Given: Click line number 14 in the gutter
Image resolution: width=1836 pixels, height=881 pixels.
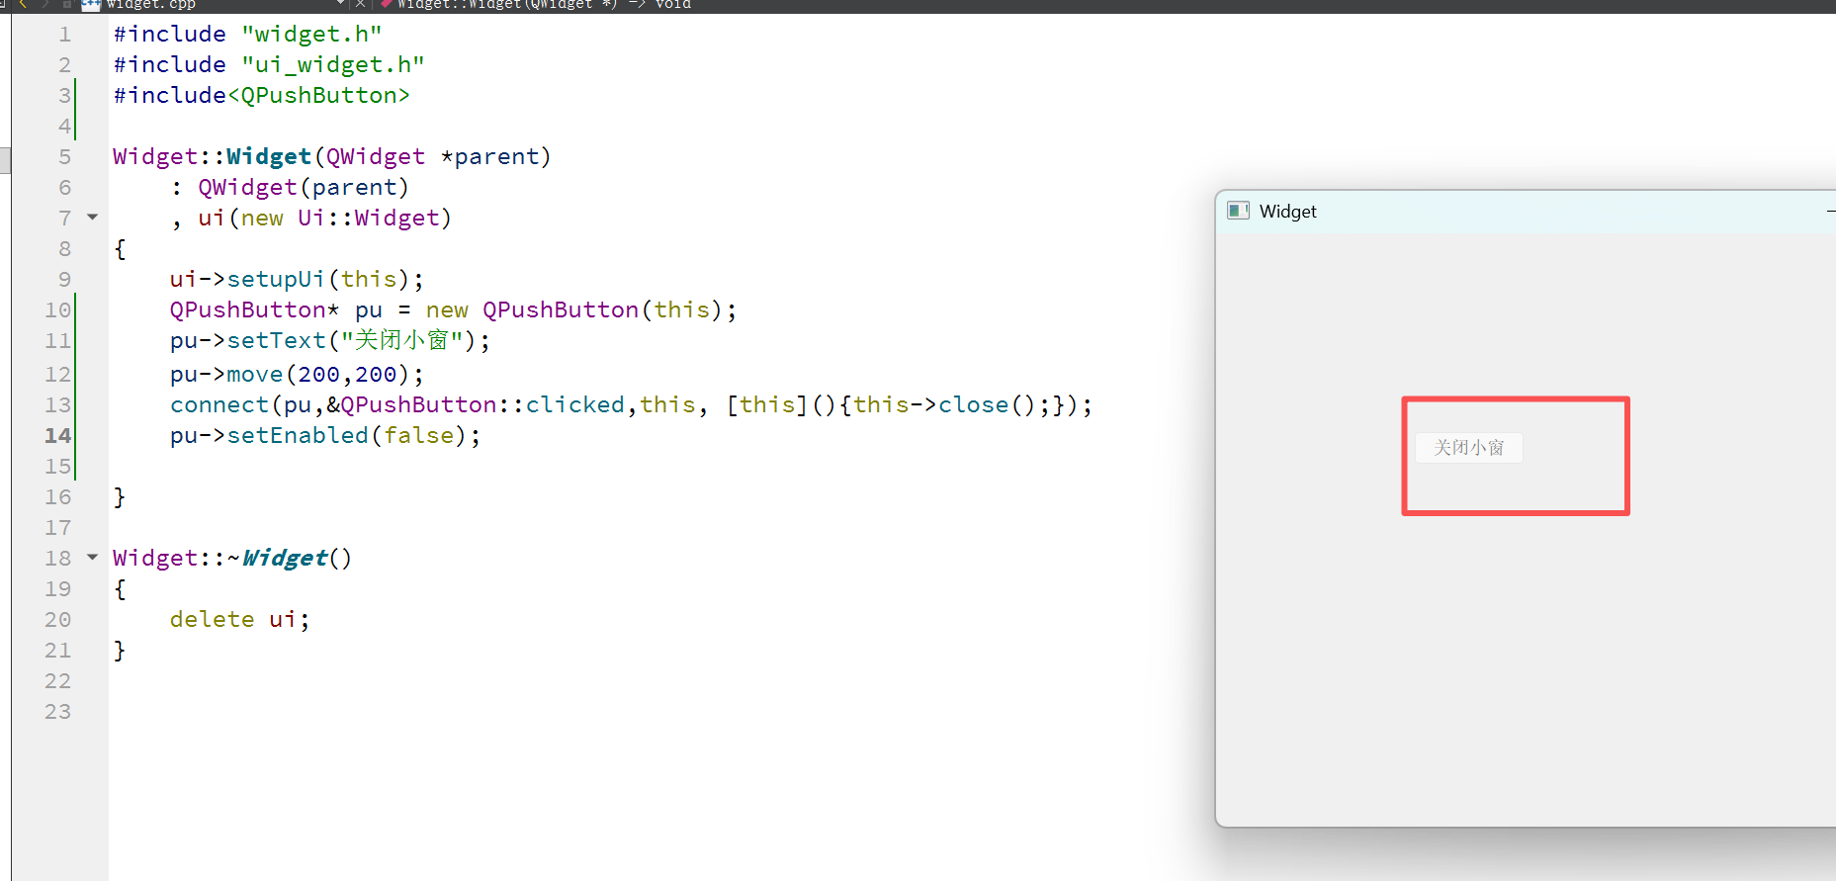Looking at the screenshot, I should 58,435.
